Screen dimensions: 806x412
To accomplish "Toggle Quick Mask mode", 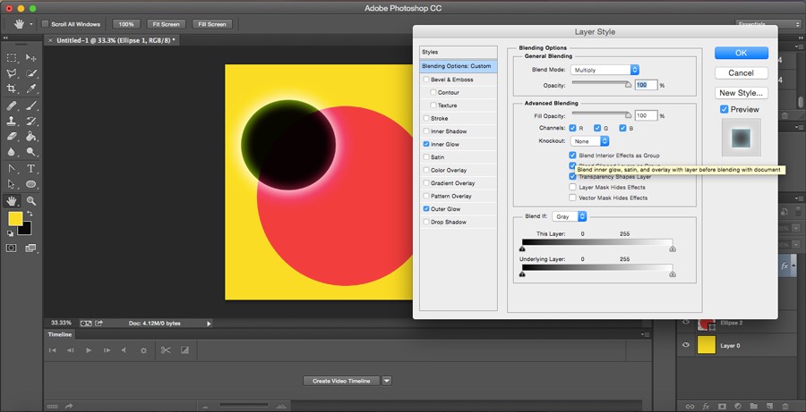I will click(12, 248).
